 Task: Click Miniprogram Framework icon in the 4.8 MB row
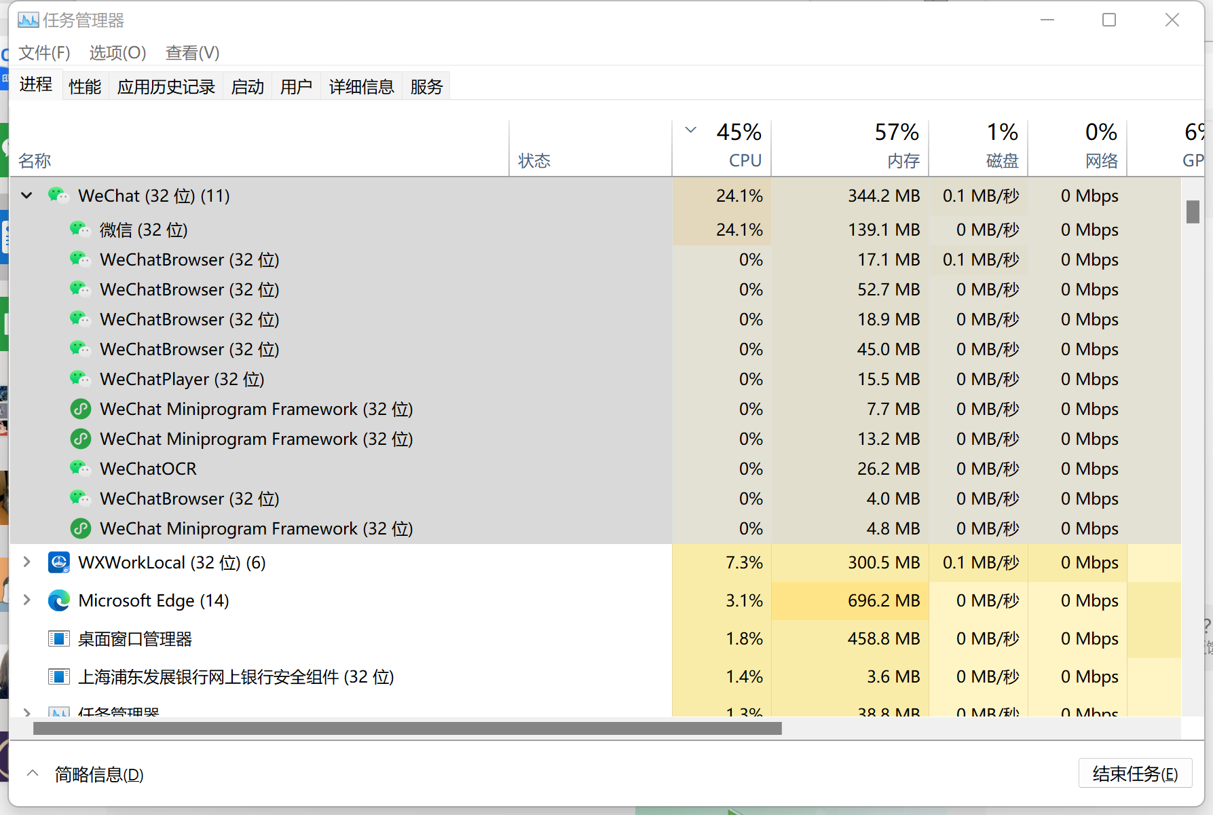pyautogui.click(x=81, y=528)
